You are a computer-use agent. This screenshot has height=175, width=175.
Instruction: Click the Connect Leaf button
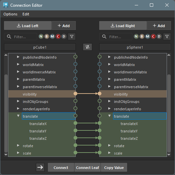(87, 167)
